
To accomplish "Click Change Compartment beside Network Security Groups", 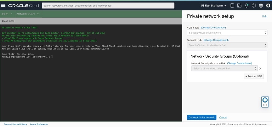I will point(240,63).
